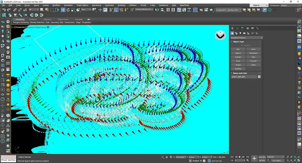Toggle the AutoGrid checkbox
Image resolution: width=302 pixels, height=163 pixels.
[242, 45]
